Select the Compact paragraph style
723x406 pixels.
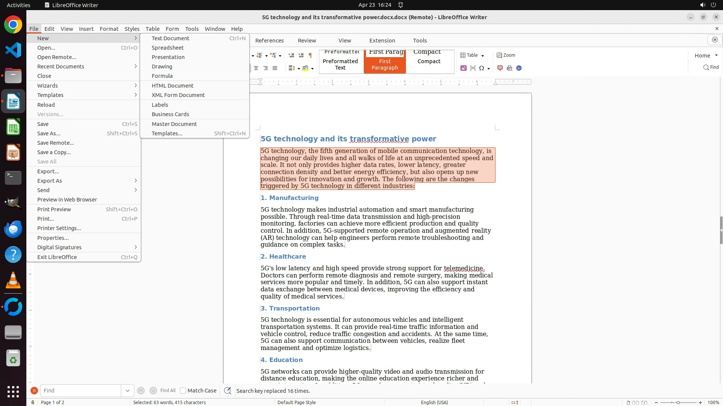[429, 61]
